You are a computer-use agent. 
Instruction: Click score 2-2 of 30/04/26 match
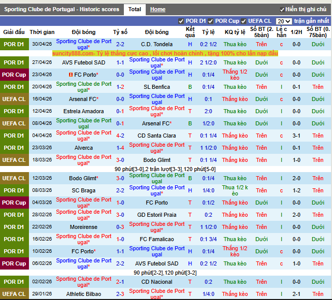point(120,45)
